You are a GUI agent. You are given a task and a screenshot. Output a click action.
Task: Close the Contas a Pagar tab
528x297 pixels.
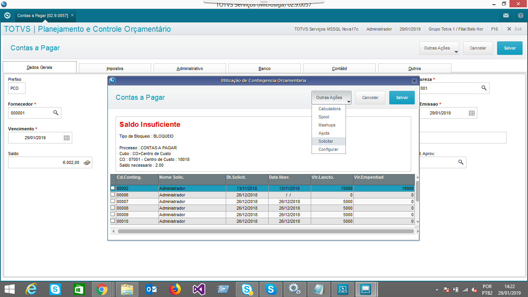click(x=72, y=15)
